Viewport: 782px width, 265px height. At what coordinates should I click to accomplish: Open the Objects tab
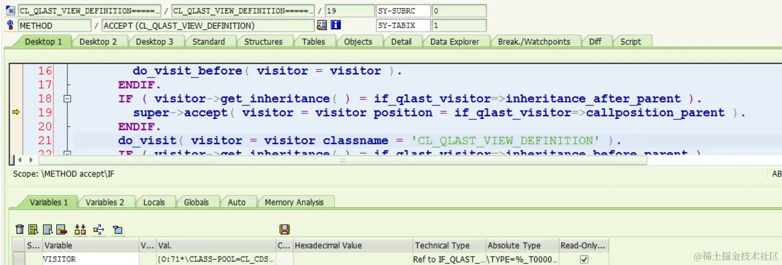coord(358,41)
